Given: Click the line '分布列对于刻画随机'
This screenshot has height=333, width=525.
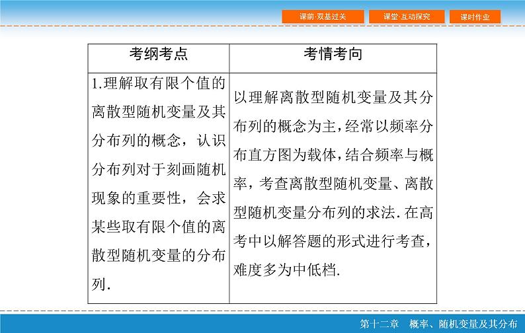Looking at the screenshot, I should (159, 169).
